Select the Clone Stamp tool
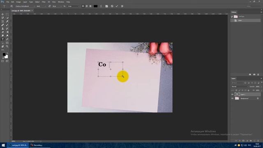 (x=2, y=28)
